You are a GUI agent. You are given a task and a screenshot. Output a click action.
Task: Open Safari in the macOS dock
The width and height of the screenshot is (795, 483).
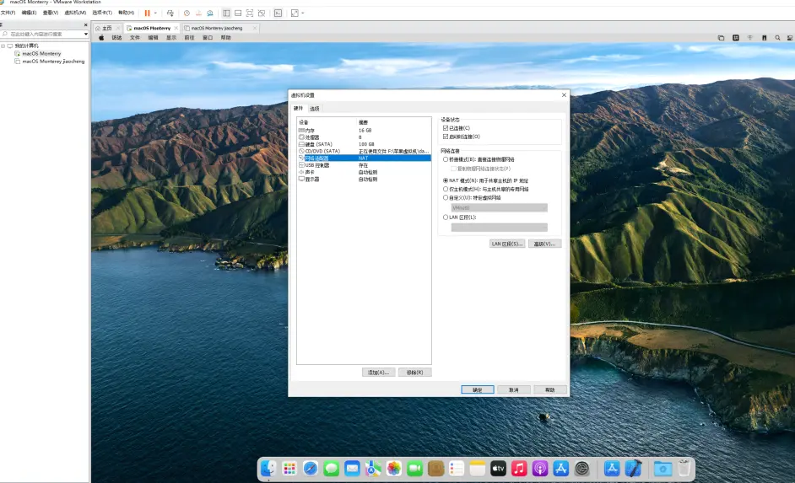pyautogui.click(x=311, y=468)
